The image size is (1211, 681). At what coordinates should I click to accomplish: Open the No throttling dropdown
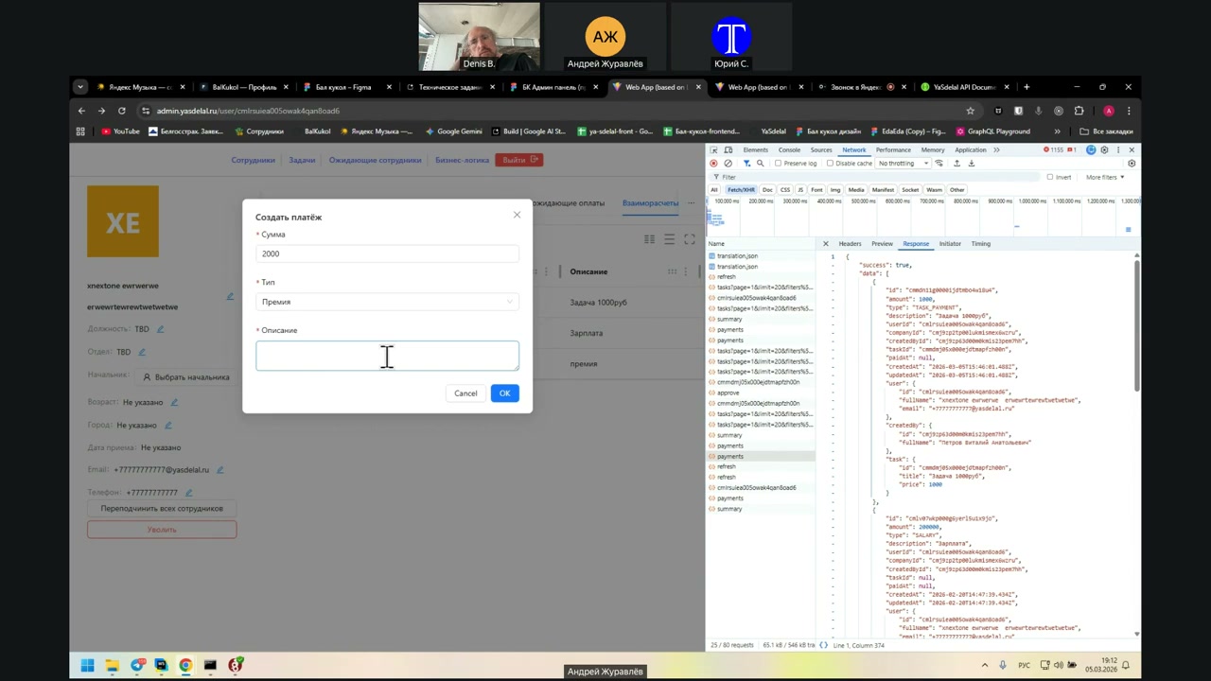click(x=903, y=164)
